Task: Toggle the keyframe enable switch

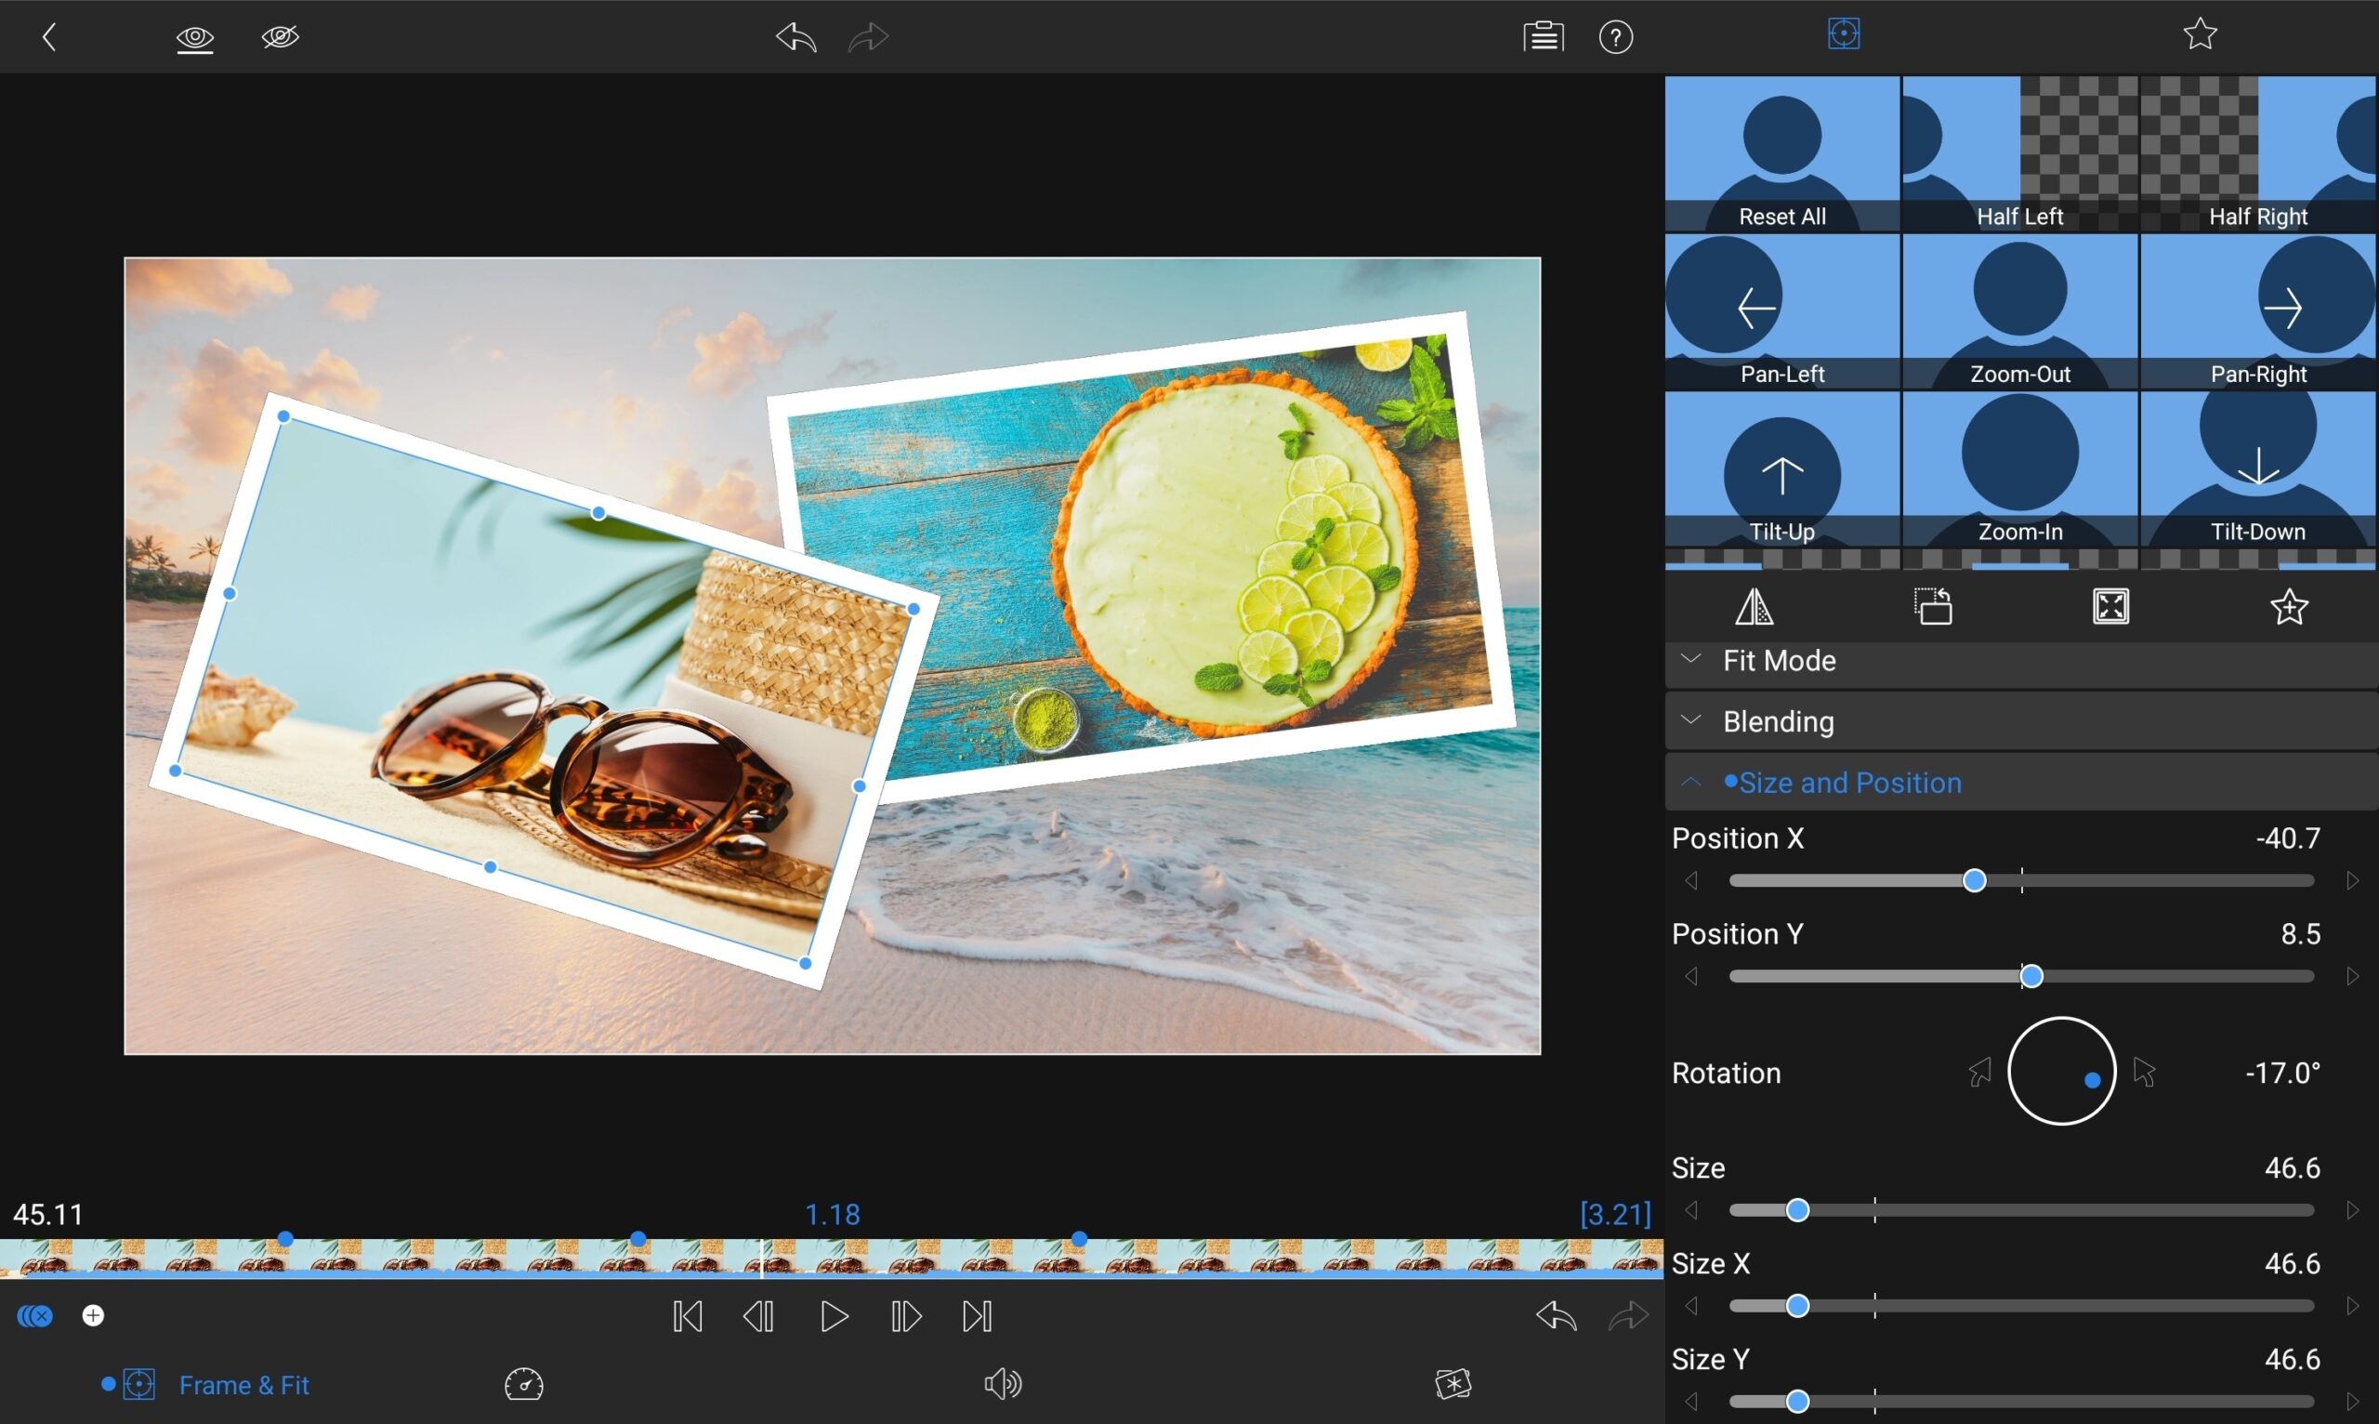Action: coord(35,1315)
